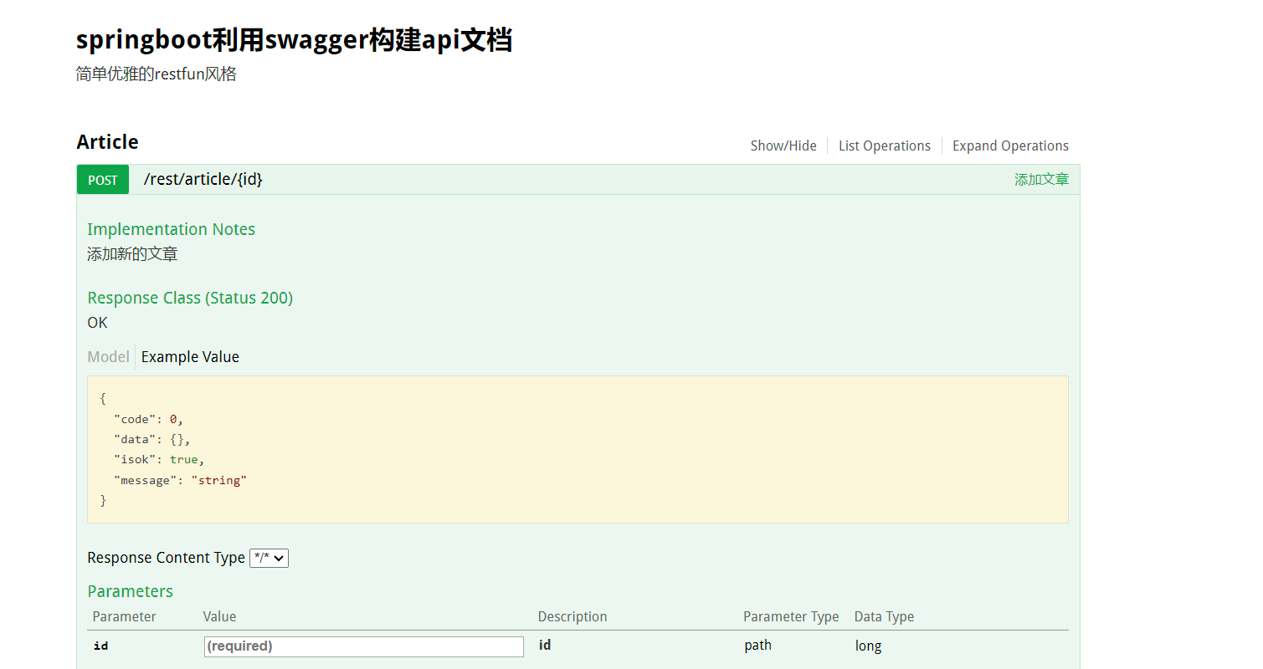The image size is (1263, 669).
Task: Click the Value column header
Action: 219,616
